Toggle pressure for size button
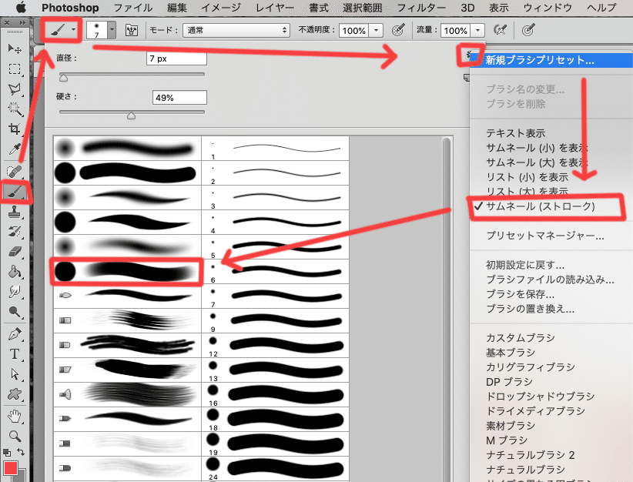Image resolution: width=633 pixels, height=482 pixels. (528, 30)
